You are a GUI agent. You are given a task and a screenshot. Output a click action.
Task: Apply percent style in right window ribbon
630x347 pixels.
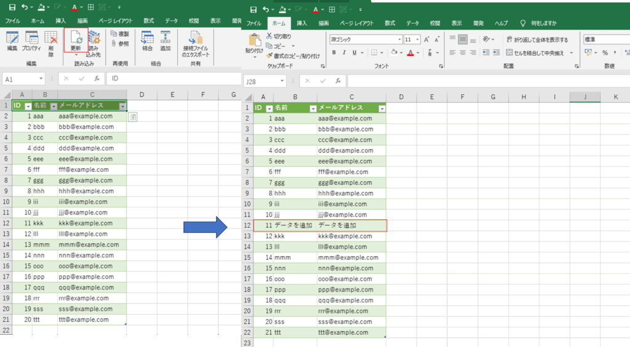tap(605, 53)
